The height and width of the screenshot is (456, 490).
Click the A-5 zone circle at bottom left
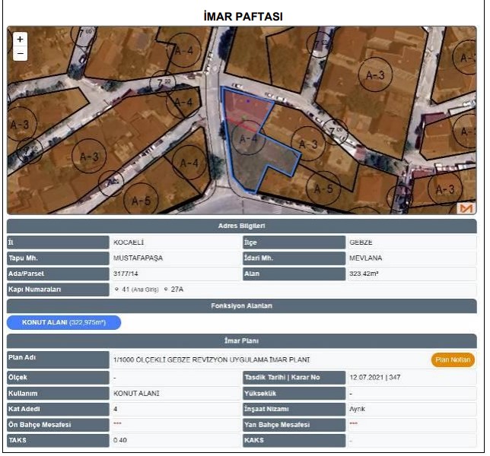[x=142, y=201]
